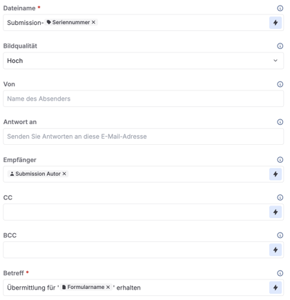Show info tooltip for CC
Screen dimensions: 290x300
280,197
